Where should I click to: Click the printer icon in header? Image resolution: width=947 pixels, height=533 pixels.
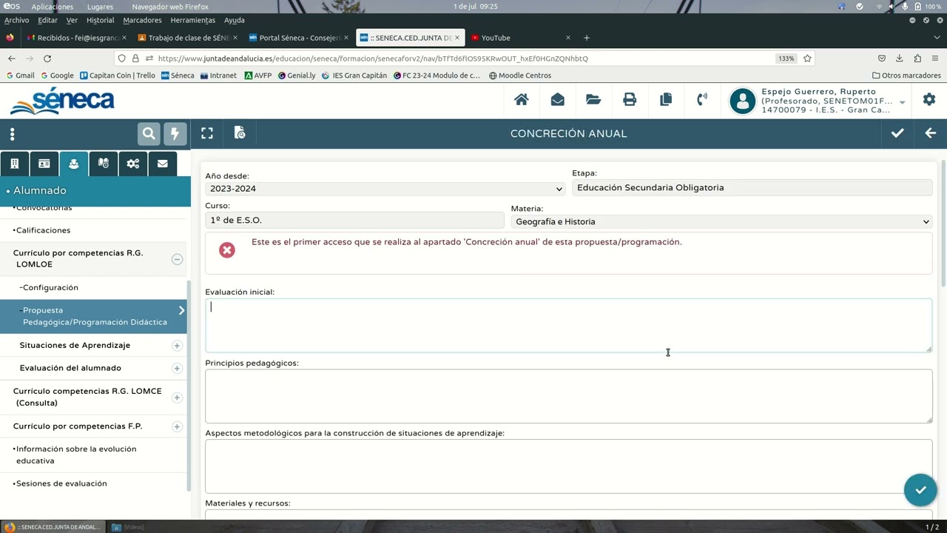[x=630, y=100]
